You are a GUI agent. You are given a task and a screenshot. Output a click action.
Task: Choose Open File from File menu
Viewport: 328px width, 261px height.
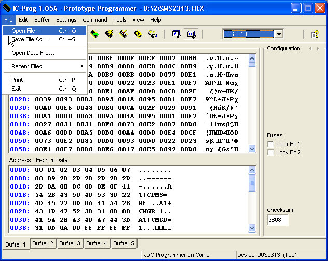[45, 31]
